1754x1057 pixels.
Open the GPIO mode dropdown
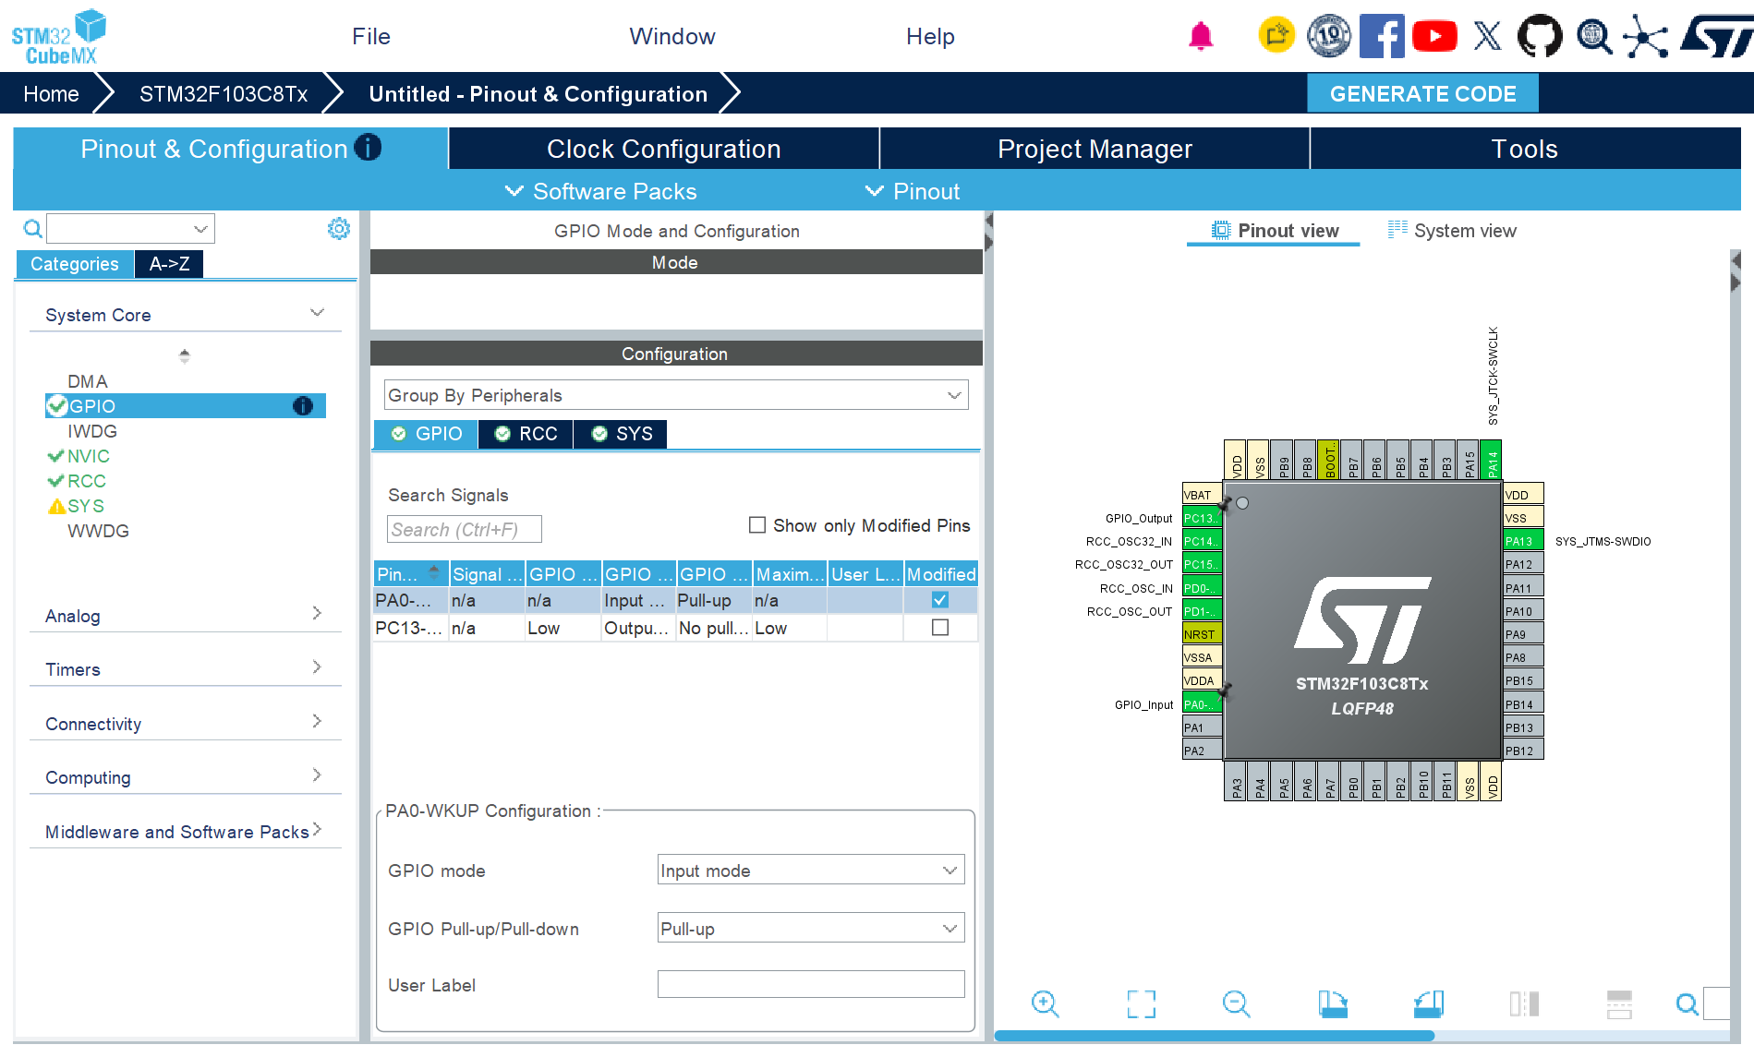point(811,870)
